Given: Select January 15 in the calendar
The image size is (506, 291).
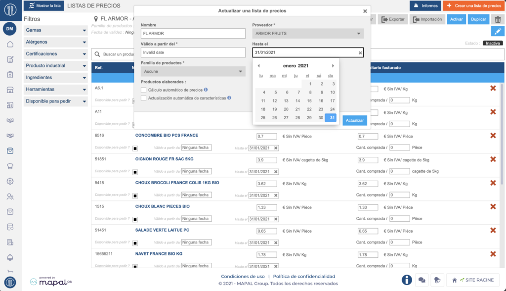Looking at the screenshot, I should tap(309, 100).
